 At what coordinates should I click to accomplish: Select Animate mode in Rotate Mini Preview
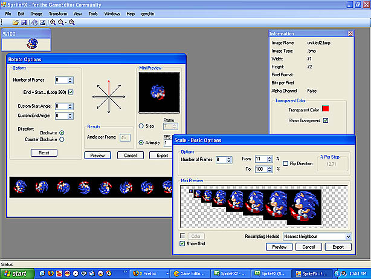pos(141,143)
